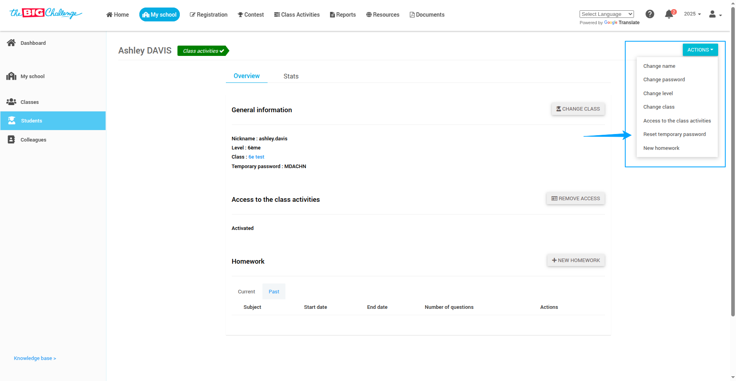Click the Classes group icon in sidebar
Viewport: 736px width, 381px height.
point(11,102)
